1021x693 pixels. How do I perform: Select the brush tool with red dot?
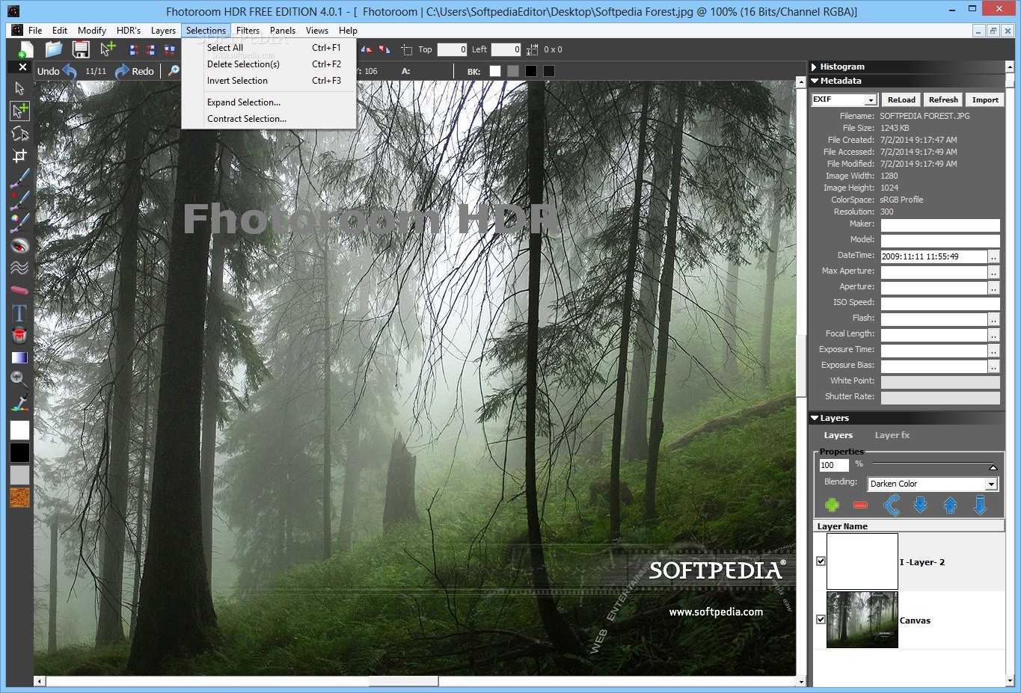(19, 200)
